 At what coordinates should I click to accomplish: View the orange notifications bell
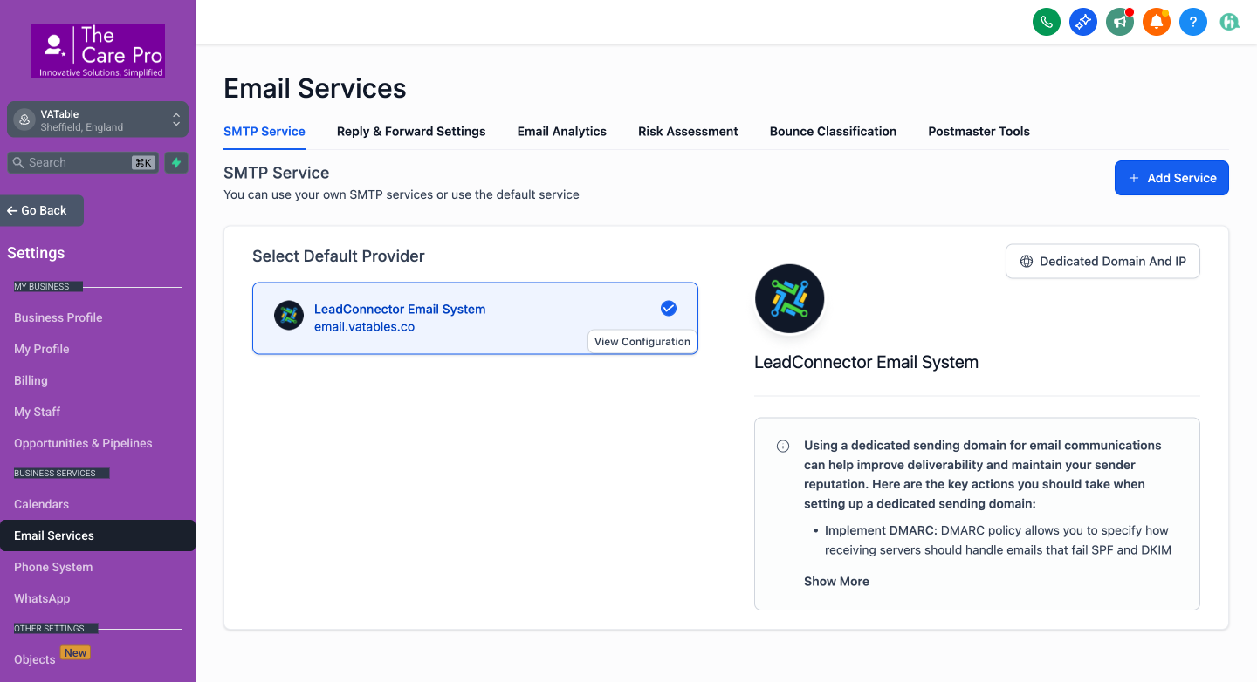1156,22
